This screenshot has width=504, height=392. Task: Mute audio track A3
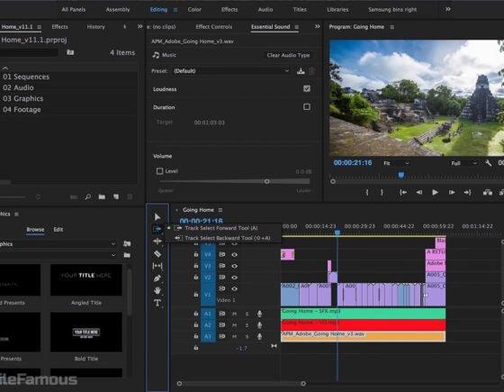point(234,336)
